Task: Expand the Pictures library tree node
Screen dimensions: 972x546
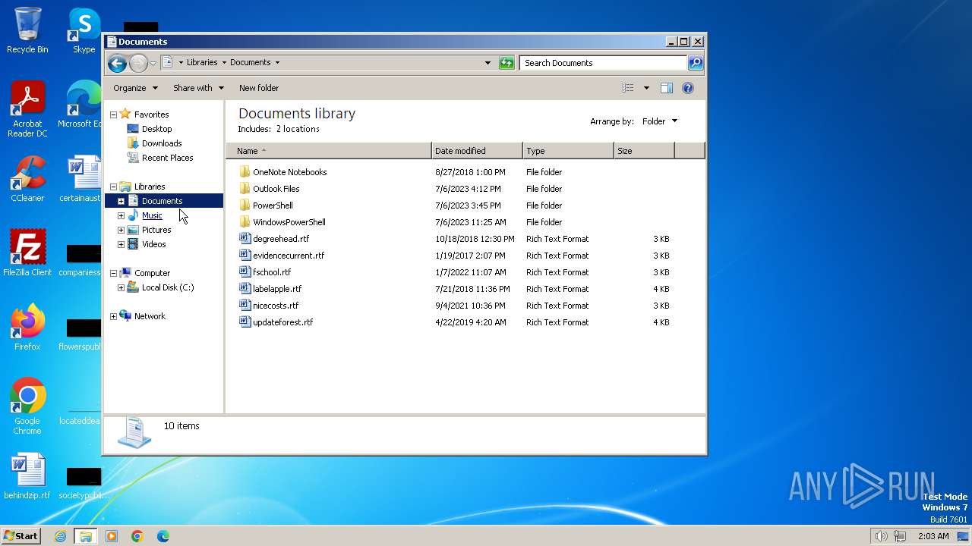Action: [x=121, y=230]
